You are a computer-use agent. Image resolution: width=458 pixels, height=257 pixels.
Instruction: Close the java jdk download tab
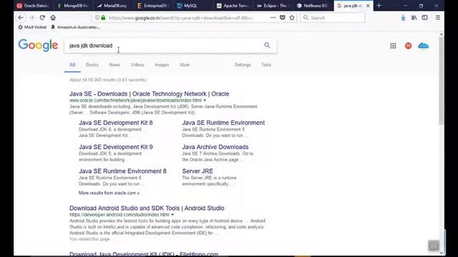click(368, 6)
